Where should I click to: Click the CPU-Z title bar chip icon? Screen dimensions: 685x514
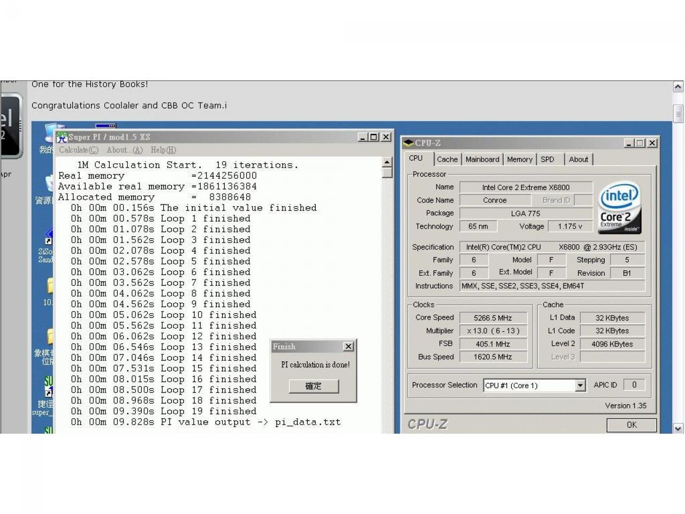pyautogui.click(x=408, y=143)
